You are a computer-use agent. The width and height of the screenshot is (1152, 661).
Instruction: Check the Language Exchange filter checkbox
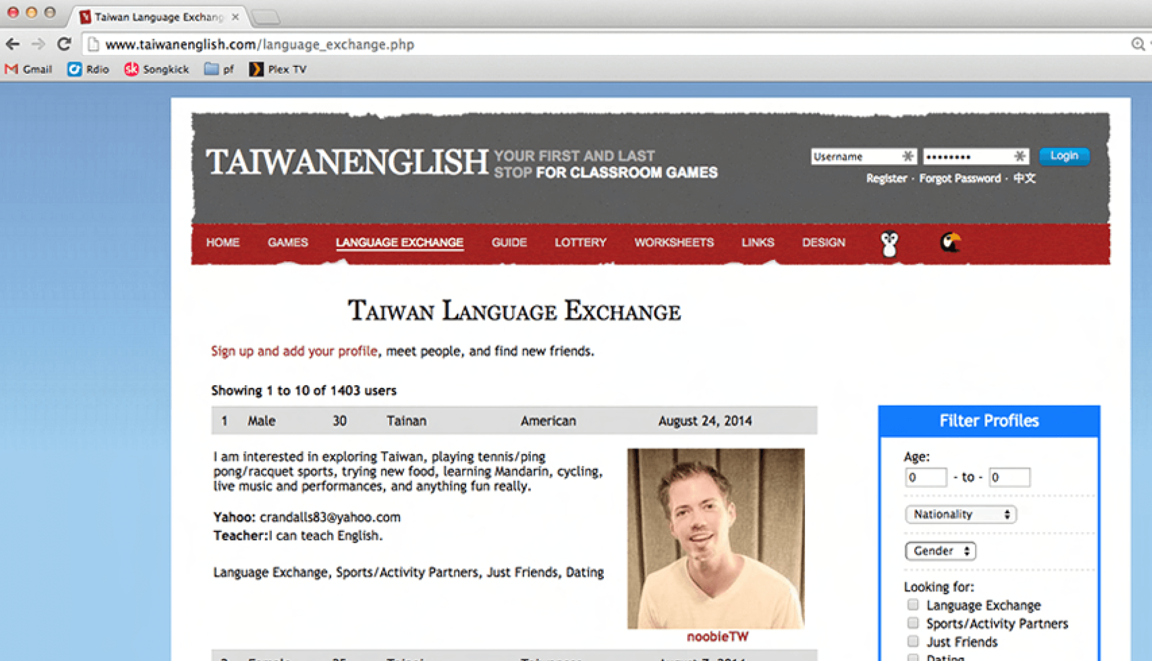(913, 605)
